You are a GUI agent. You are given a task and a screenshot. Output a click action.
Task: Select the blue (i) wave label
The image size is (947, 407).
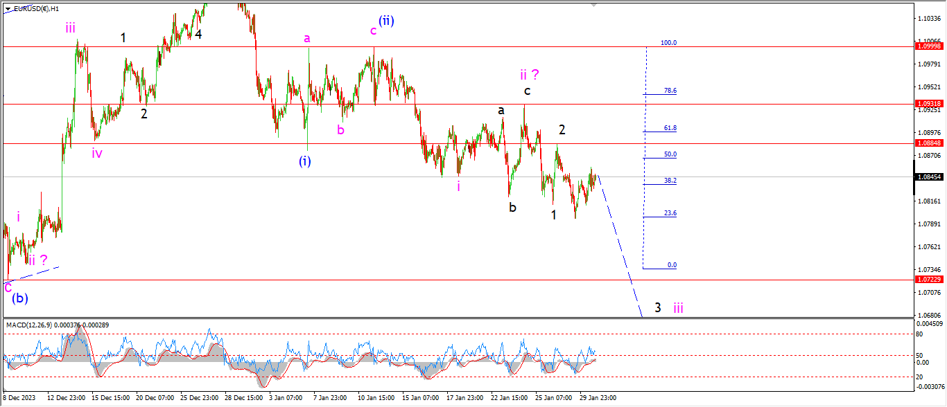tap(305, 161)
